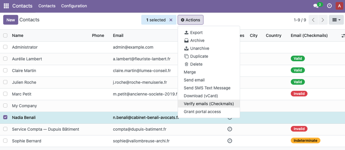Uncheck the Nadia Benali row checkbox

click(x=5, y=118)
